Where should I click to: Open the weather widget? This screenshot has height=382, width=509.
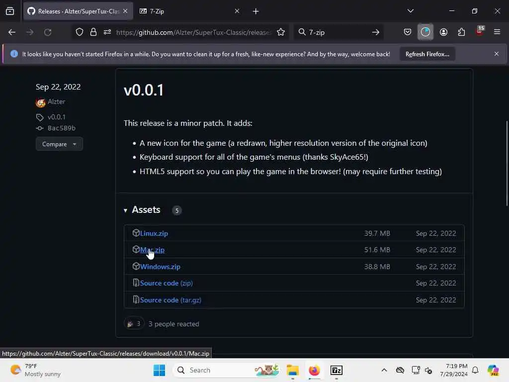35,370
